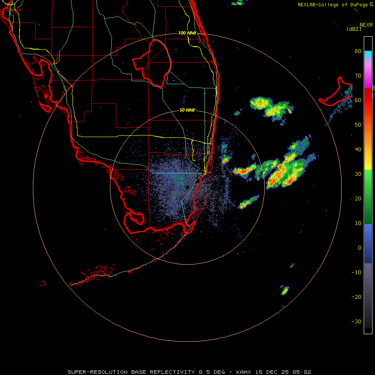Click the 80 value on the dBZ scale

click(358, 51)
